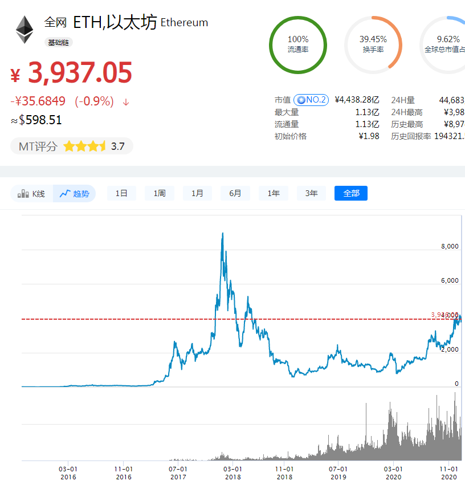The image size is (465, 489).
Task: Click the 11-01 2020 date axis label
Action: [x=449, y=473]
